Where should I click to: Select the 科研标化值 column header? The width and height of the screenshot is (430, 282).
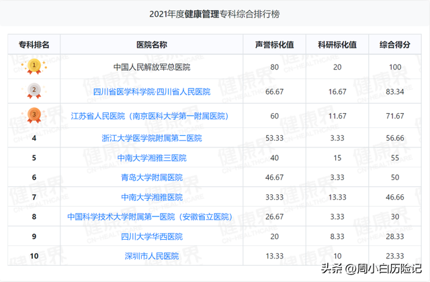(x=337, y=45)
